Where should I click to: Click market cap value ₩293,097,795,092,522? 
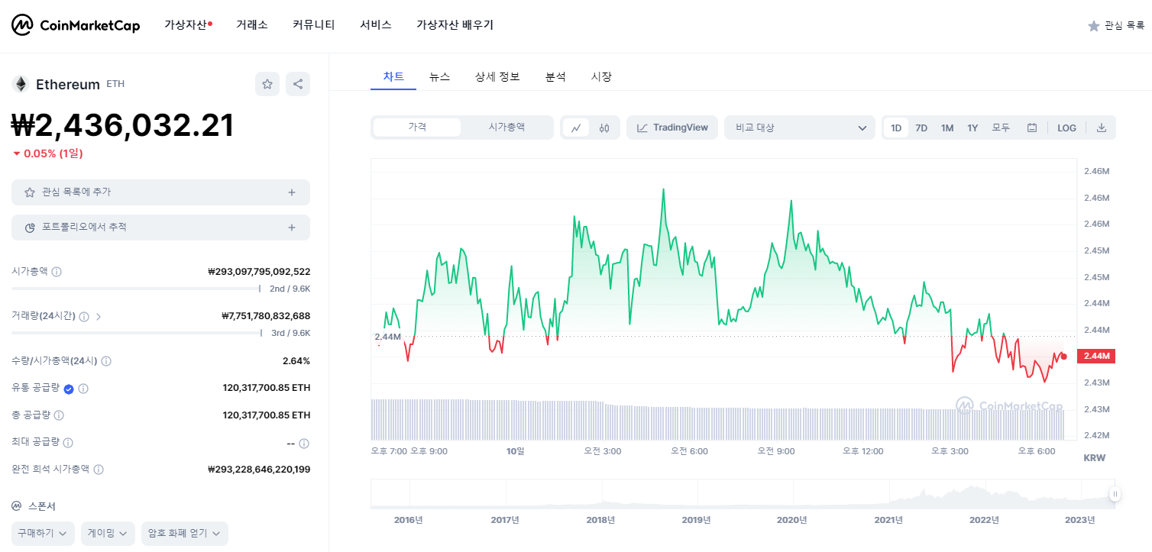tap(259, 272)
